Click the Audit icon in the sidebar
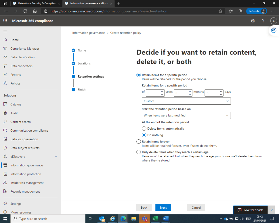The height and width of the screenshot is (223, 279). point(5,113)
